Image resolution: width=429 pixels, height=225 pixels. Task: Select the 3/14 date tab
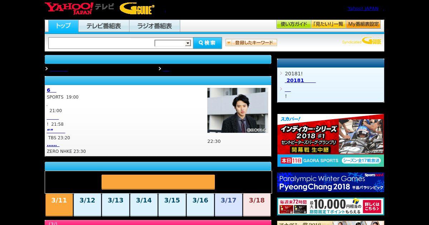click(144, 205)
